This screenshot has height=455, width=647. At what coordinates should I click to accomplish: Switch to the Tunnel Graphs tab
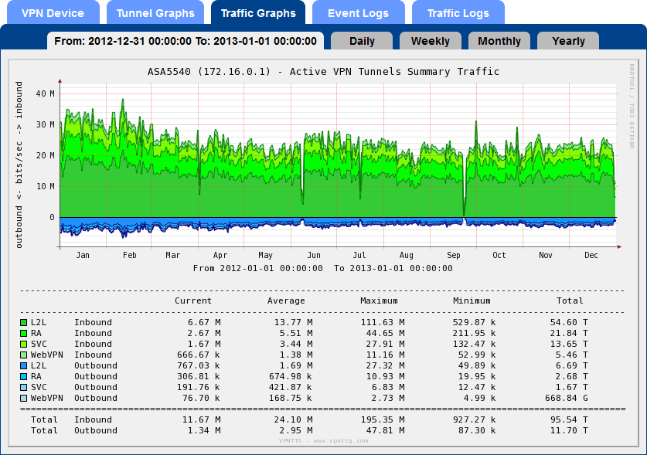(155, 13)
